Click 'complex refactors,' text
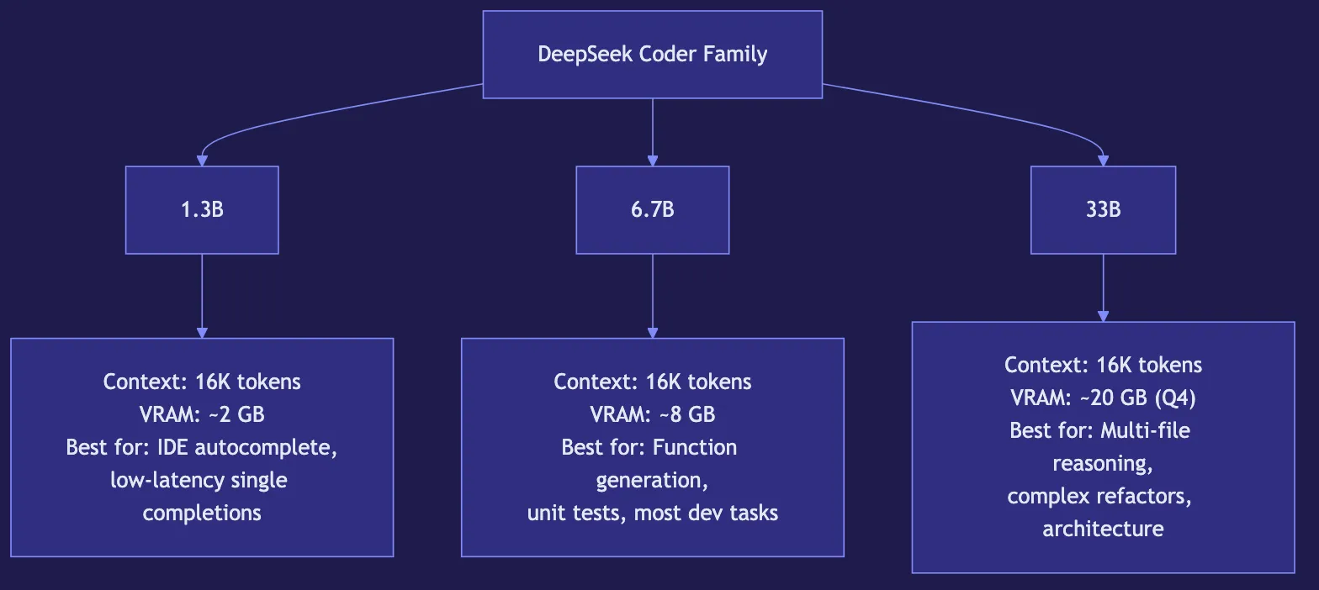This screenshot has height=590, width=1319. pyautogui.click(x=1099, y=496)
